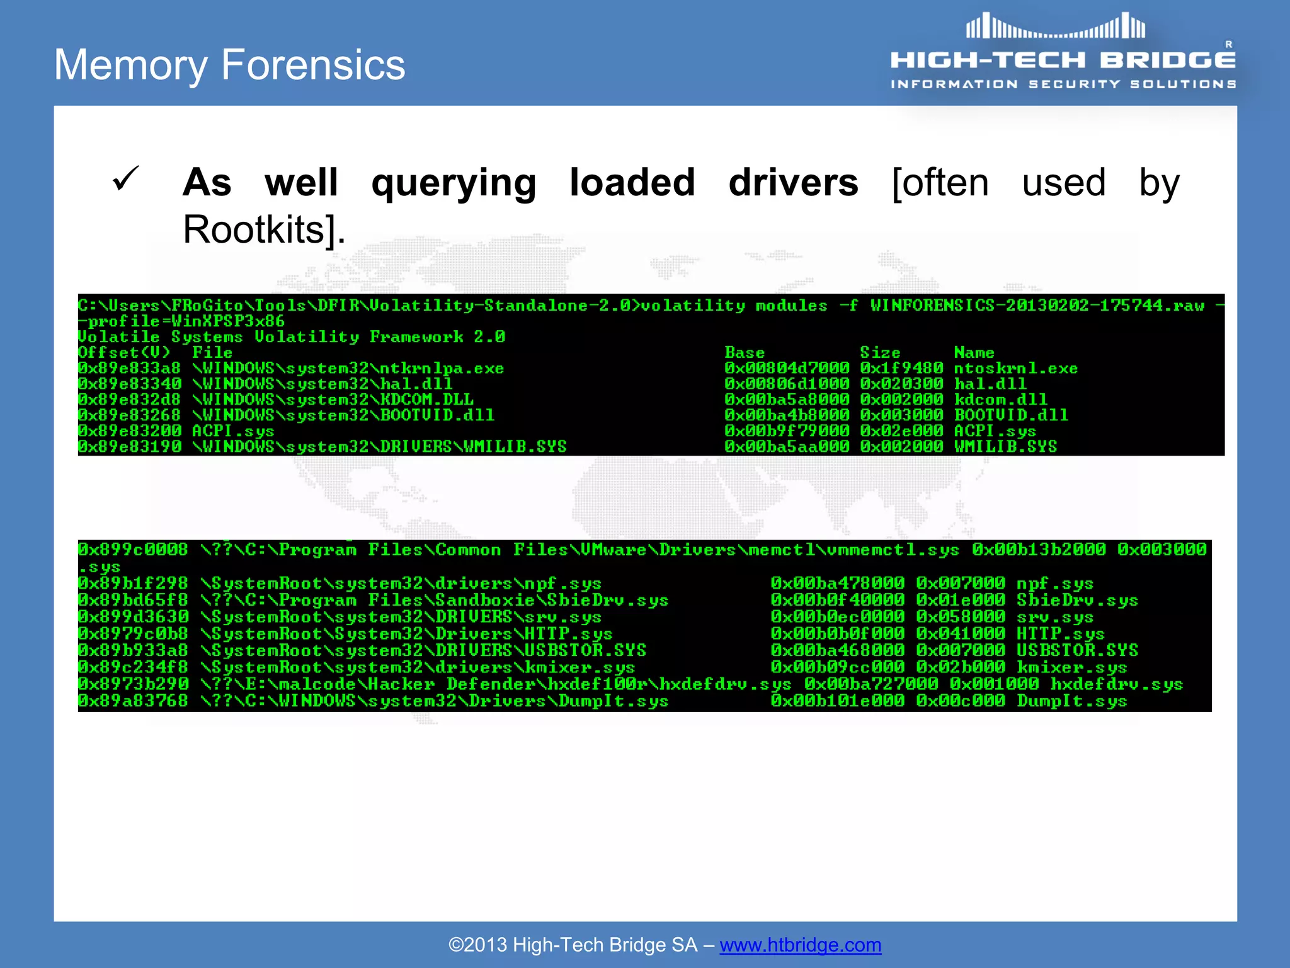This screenshot has height=968, width=1290.
Task: Click the 'hxdefdrv.sys' name entry
Action: (x=1116, y=684)
